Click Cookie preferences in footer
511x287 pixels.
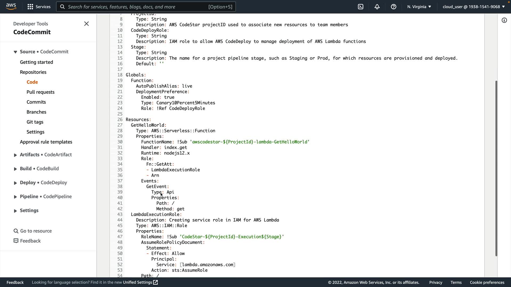tap(487, 282)
